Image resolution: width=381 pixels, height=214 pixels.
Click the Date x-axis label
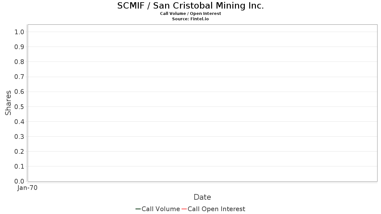202,197
